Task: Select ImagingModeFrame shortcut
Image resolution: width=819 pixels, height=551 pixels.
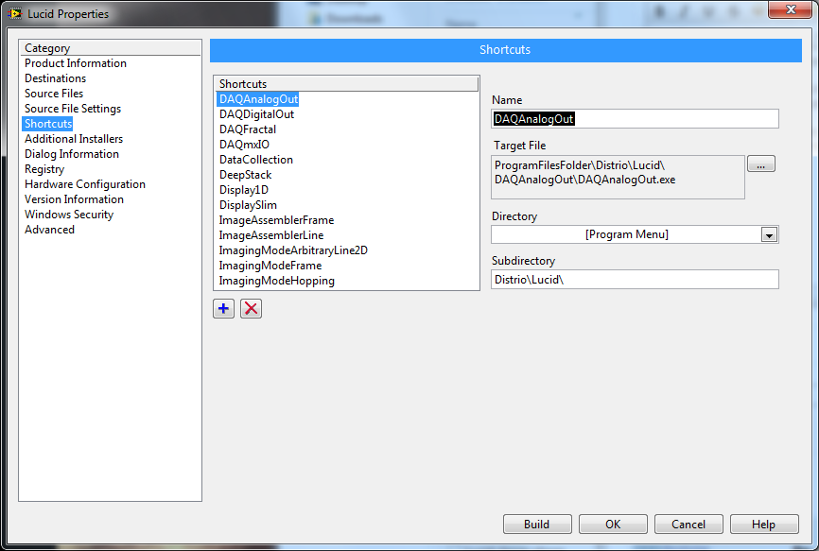Action: coord(270,266)
